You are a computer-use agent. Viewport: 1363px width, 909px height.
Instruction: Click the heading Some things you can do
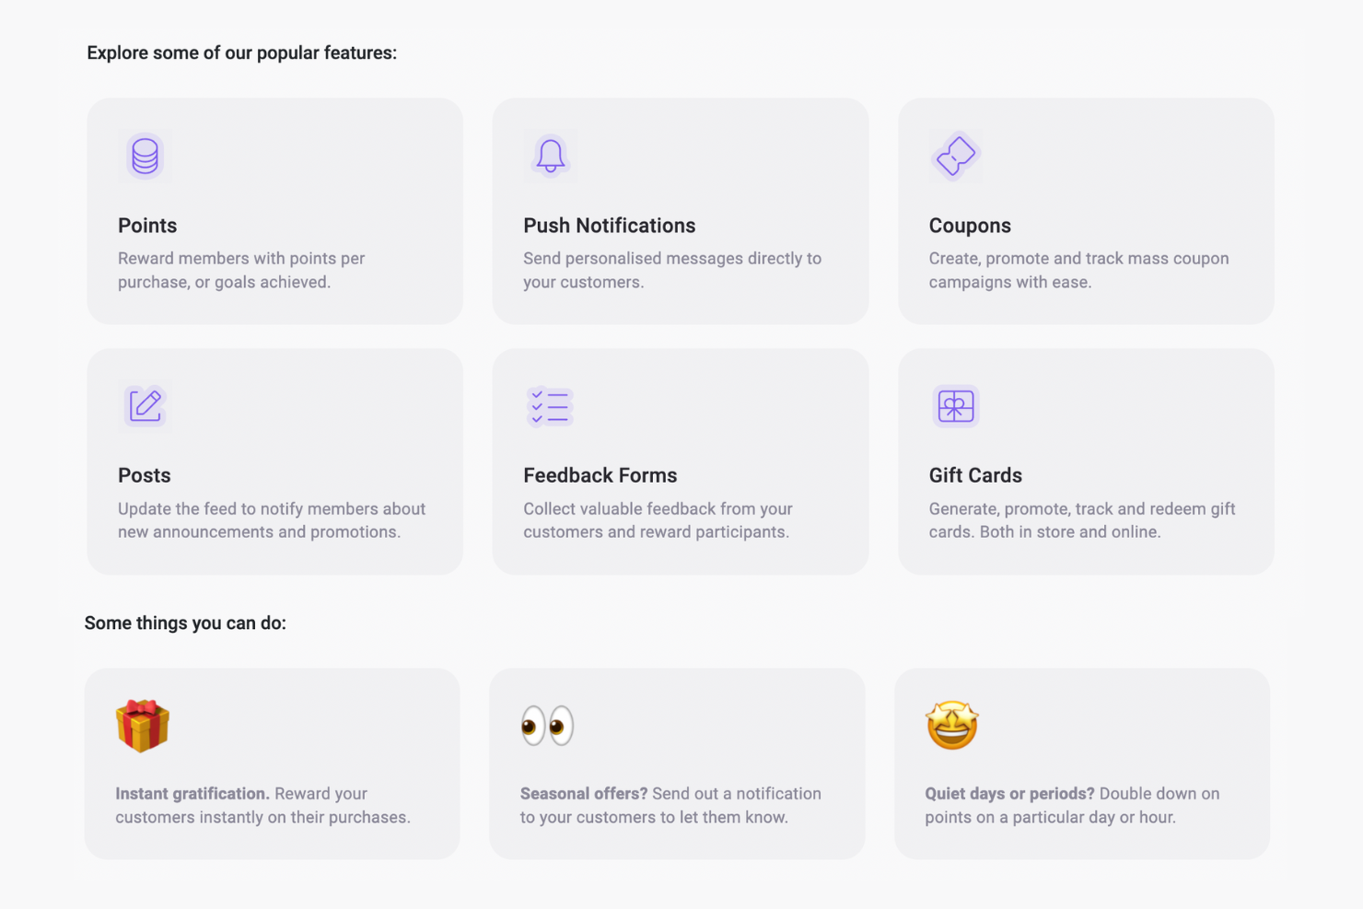click(184, 623)
